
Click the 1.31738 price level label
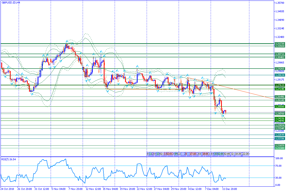[x=279, y=43]
